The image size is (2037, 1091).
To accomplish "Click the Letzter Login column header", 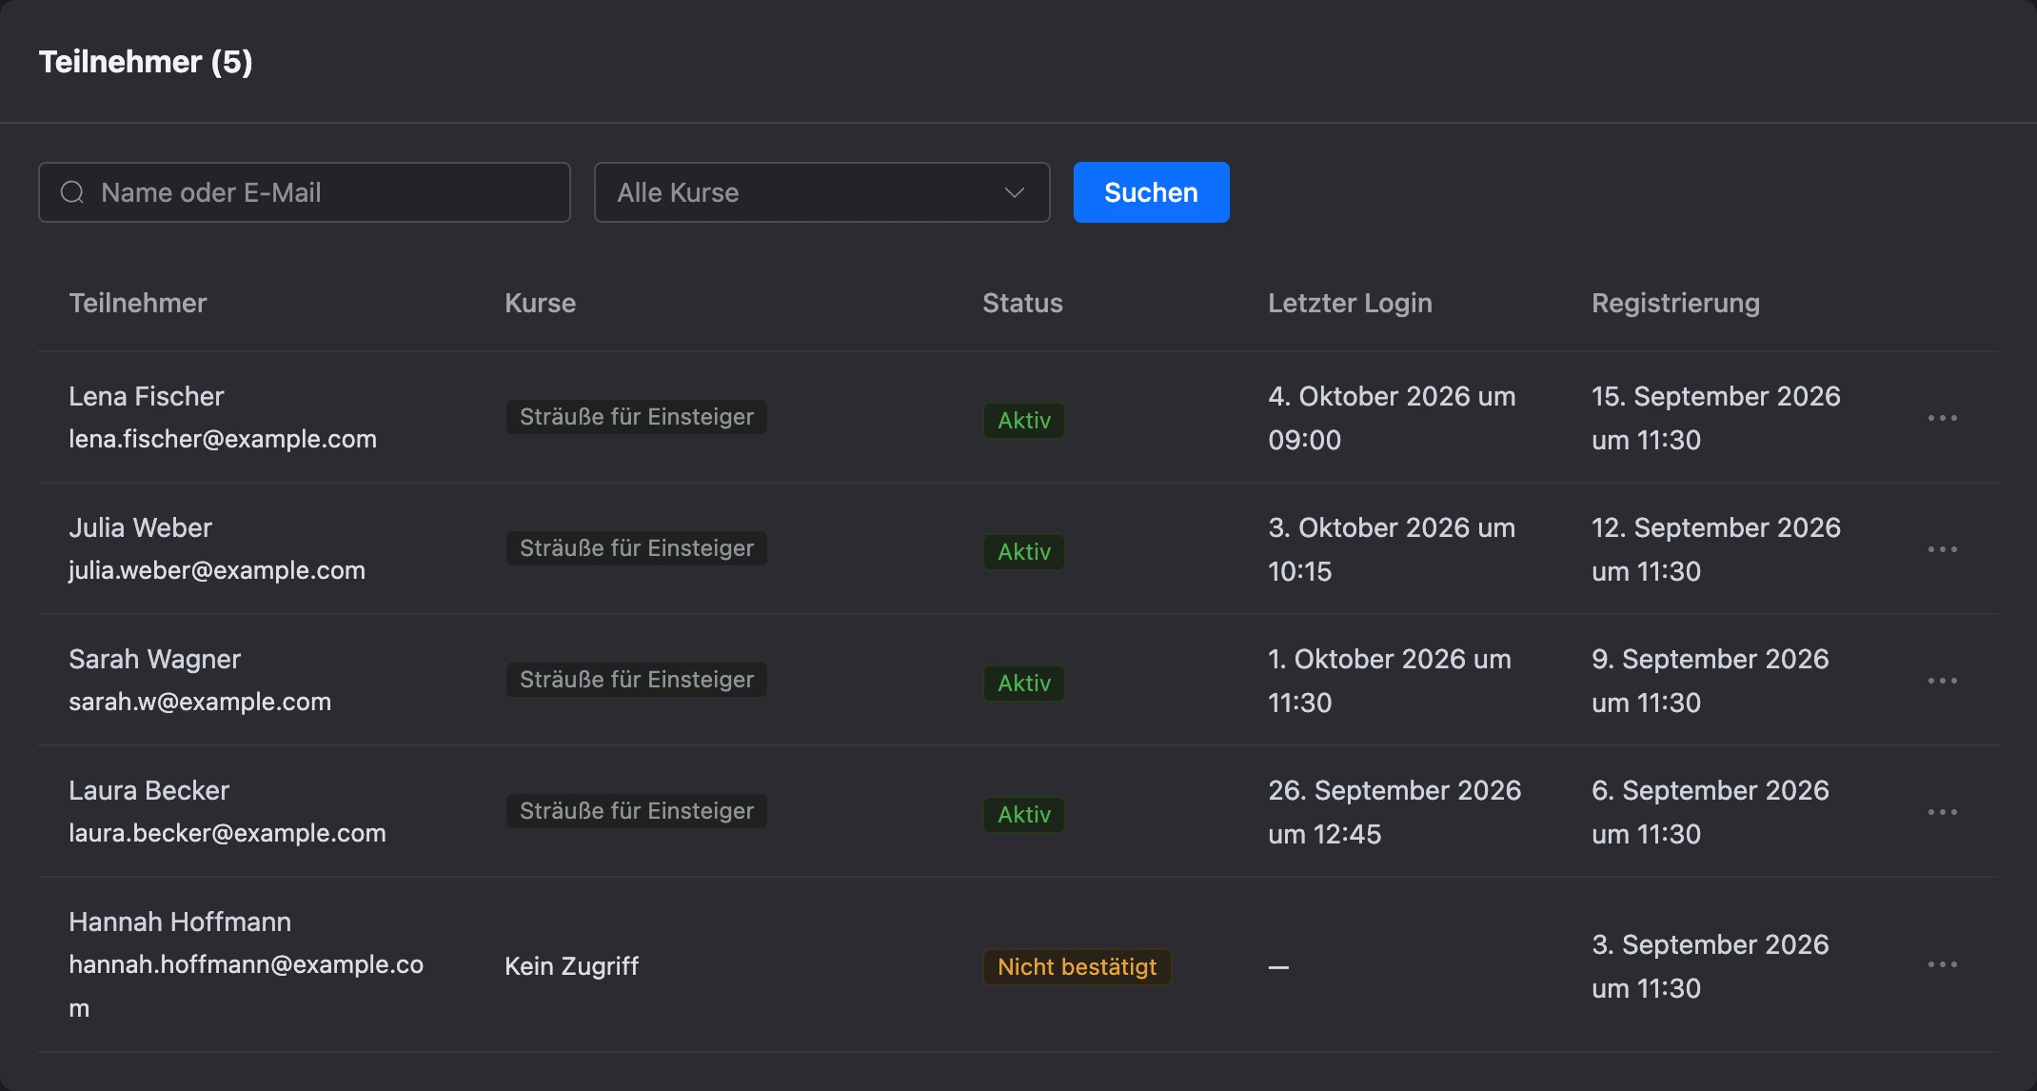I will pos(1350,303).
